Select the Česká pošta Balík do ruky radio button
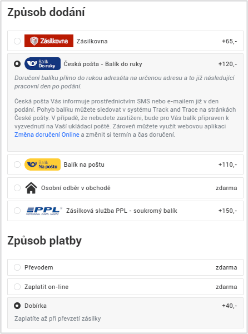The image size is (248, 334). click(17, 64)
